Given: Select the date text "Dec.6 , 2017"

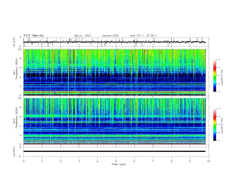Looking at the screenshot, I should 83,35.
